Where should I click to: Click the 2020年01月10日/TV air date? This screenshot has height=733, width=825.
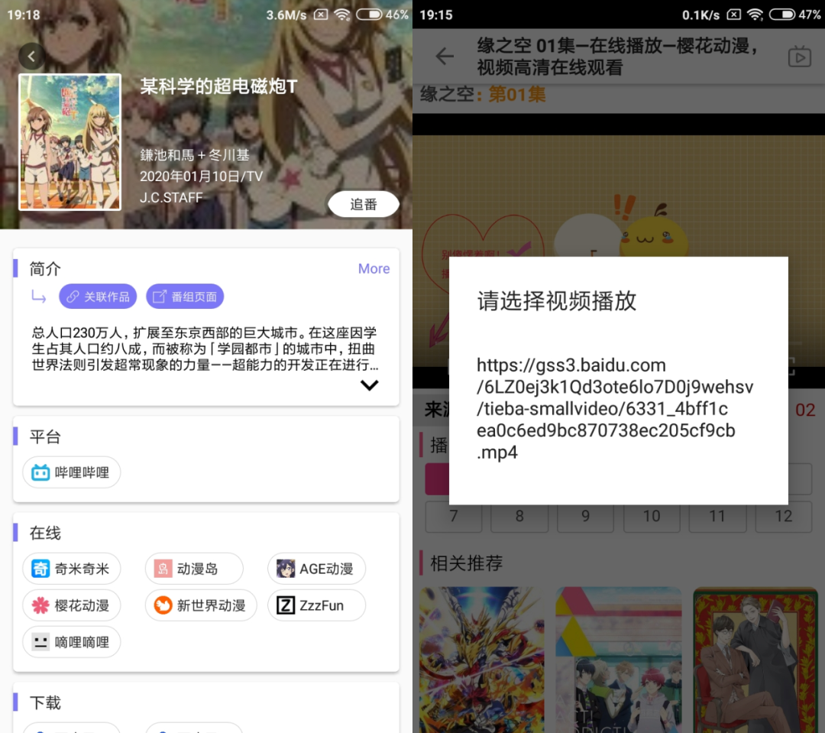click(202, 177)
